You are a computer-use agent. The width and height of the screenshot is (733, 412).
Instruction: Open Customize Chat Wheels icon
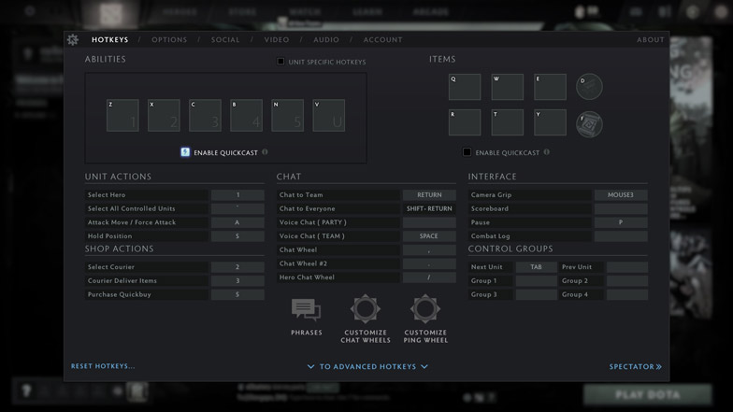pos(365,308)
